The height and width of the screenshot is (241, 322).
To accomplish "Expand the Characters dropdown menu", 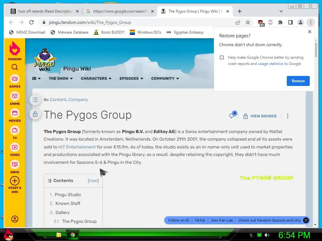I will pyautogui.click(x=96, y=78).
